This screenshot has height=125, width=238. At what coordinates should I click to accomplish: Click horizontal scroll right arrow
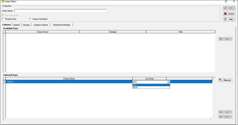coord(211,119)
